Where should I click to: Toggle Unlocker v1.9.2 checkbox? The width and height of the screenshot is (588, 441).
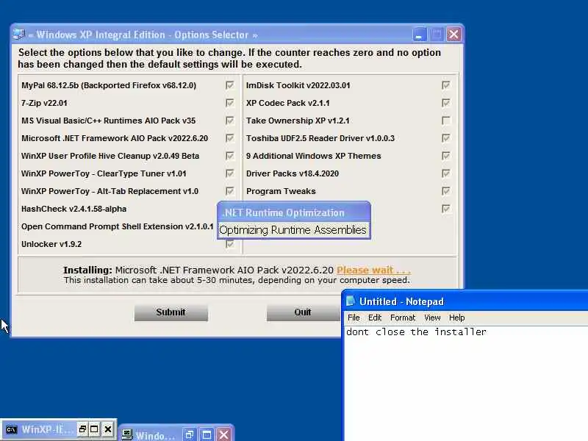coord(230,244)
